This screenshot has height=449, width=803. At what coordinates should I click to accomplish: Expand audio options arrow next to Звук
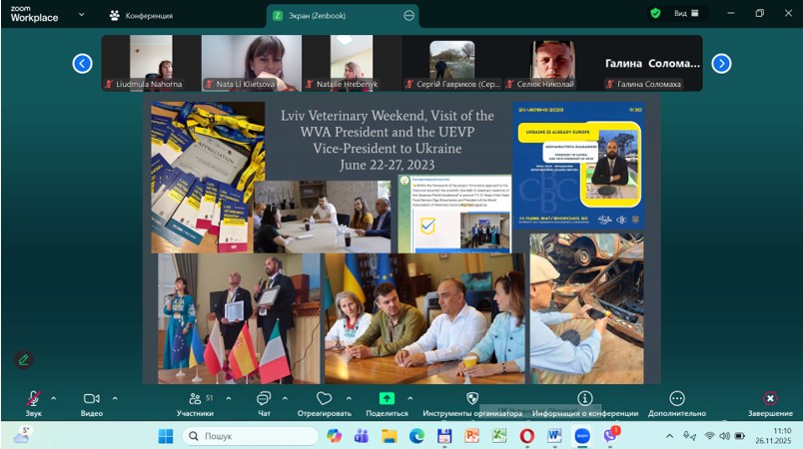click(54, 397)
